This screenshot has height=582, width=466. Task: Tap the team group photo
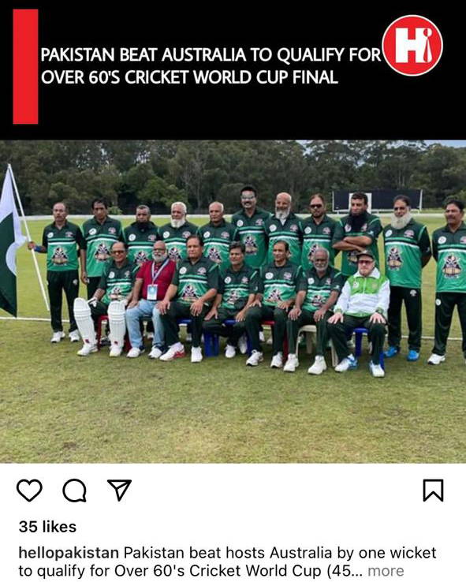(x=233, y=301)
